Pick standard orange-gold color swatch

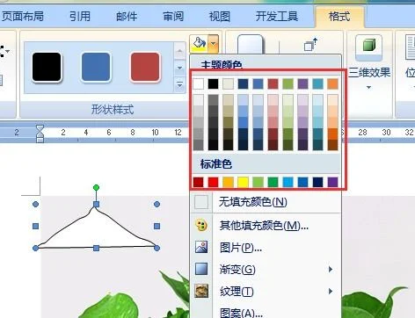click(229, 182)
